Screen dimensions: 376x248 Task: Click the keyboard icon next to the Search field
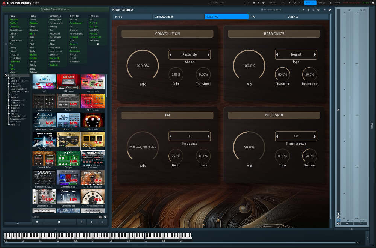100,216
